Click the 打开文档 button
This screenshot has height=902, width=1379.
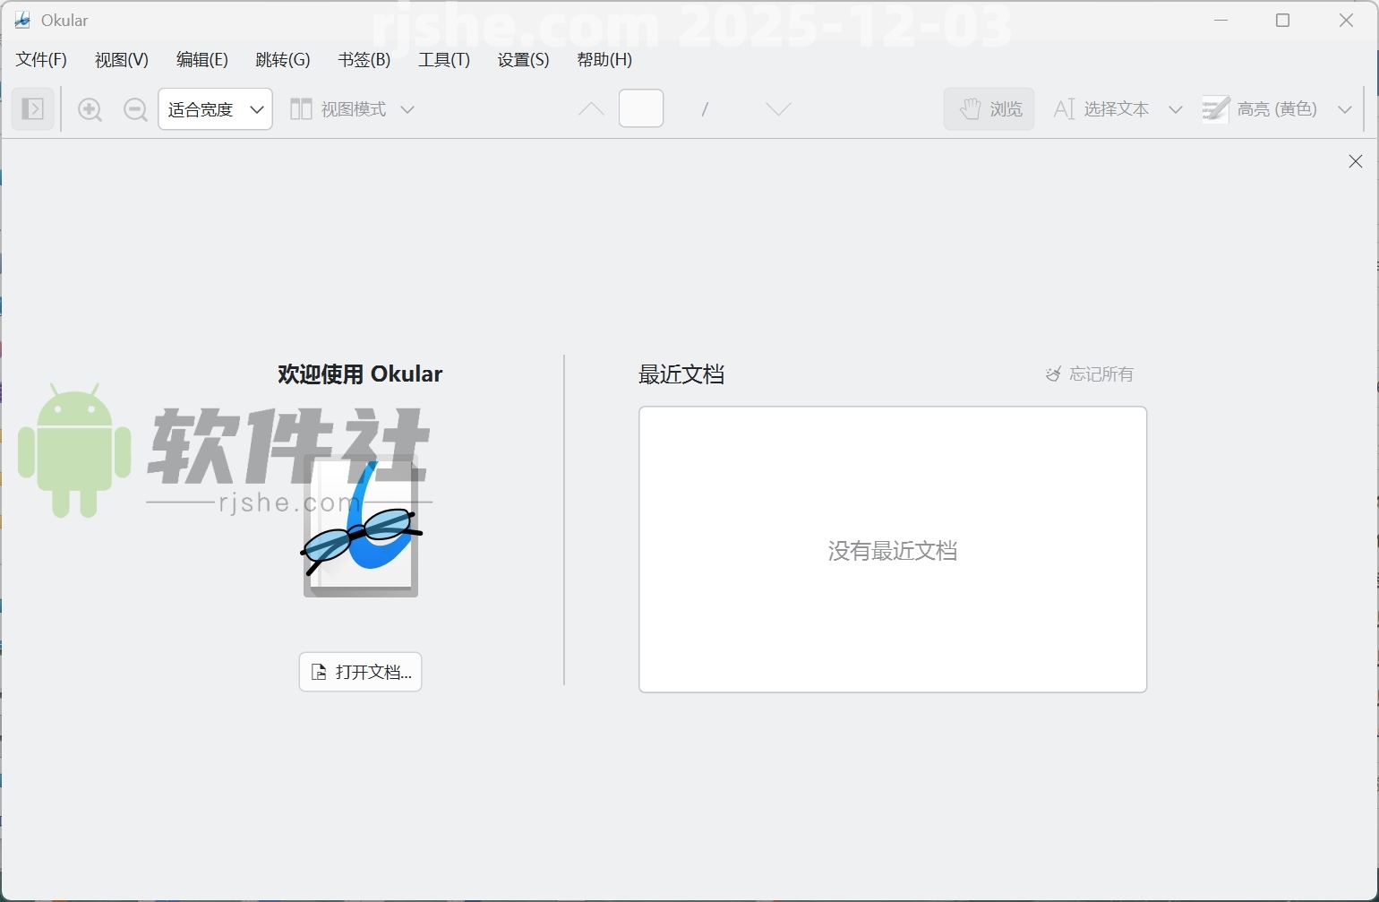[x=360, y=671]
